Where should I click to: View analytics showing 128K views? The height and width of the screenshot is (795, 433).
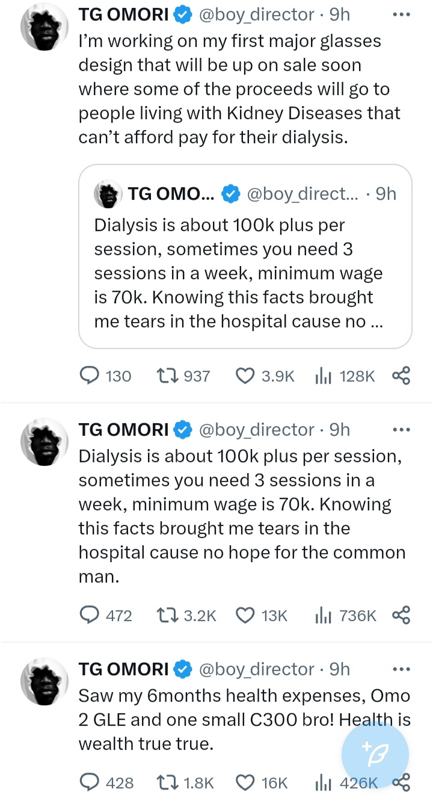click(x=345, y=376)
